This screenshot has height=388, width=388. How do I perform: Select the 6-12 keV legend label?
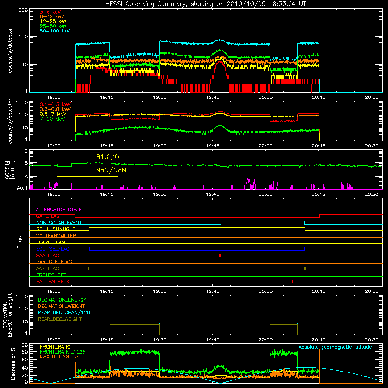click(52, 16)
